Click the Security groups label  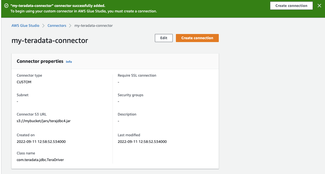click(x=130, y=95)
